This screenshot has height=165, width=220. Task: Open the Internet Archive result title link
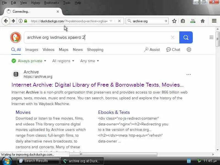click(x=98, y=85)
